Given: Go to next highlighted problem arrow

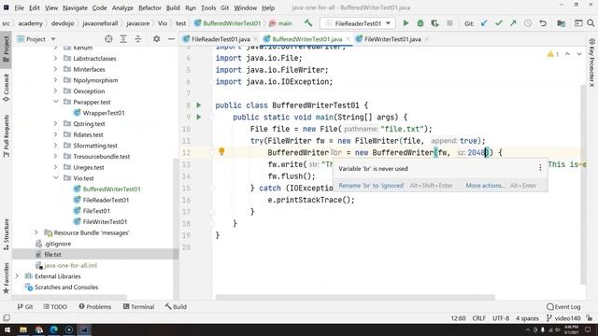Looking at the screenshot, I should [579, 54].
